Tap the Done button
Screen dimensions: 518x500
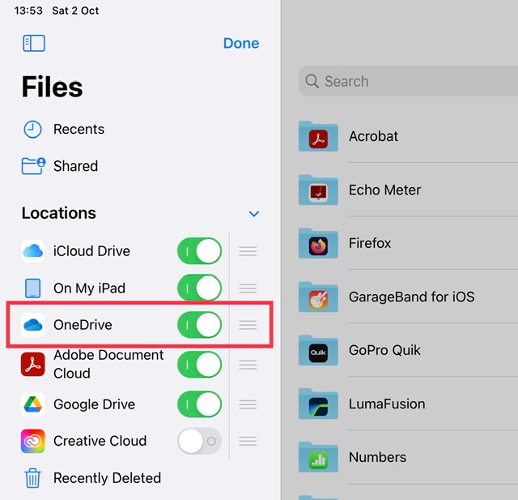pos(241,43)
